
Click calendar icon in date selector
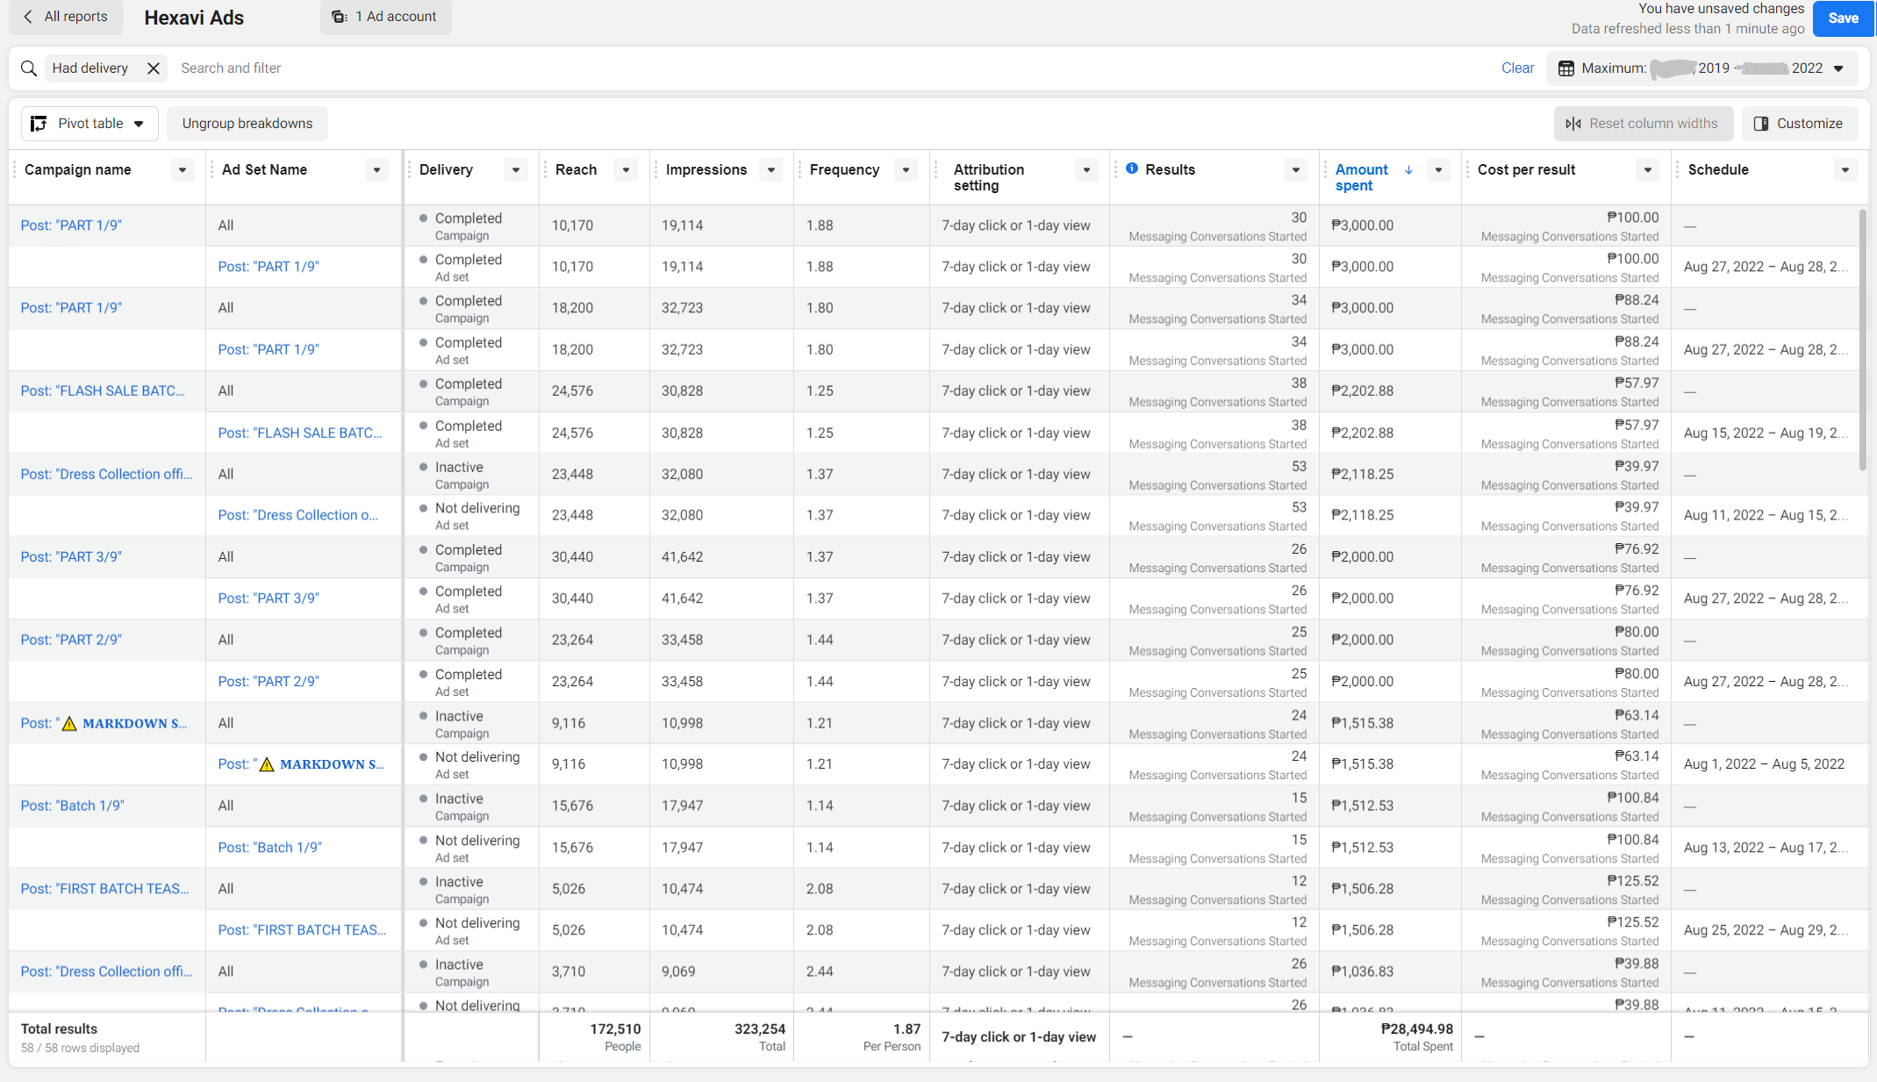coord(1565,68)
